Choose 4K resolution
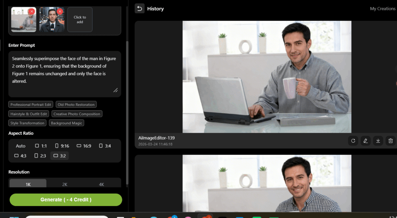 (101, 184)
